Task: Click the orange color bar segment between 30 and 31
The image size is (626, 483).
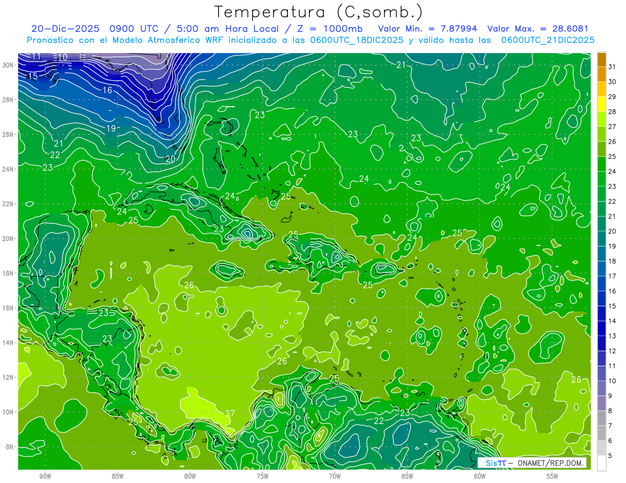Action: click(x=601, y=75)
